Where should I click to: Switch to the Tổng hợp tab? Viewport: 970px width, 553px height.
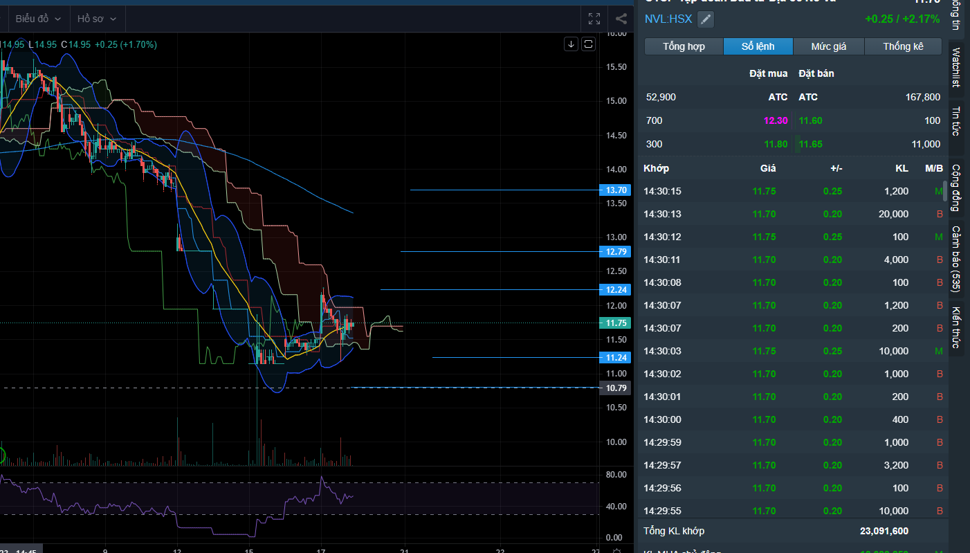click(684, 46)
